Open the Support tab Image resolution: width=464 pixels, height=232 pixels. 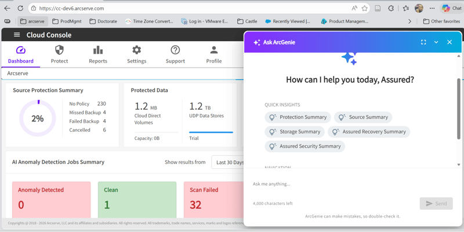tap(175, 55)
